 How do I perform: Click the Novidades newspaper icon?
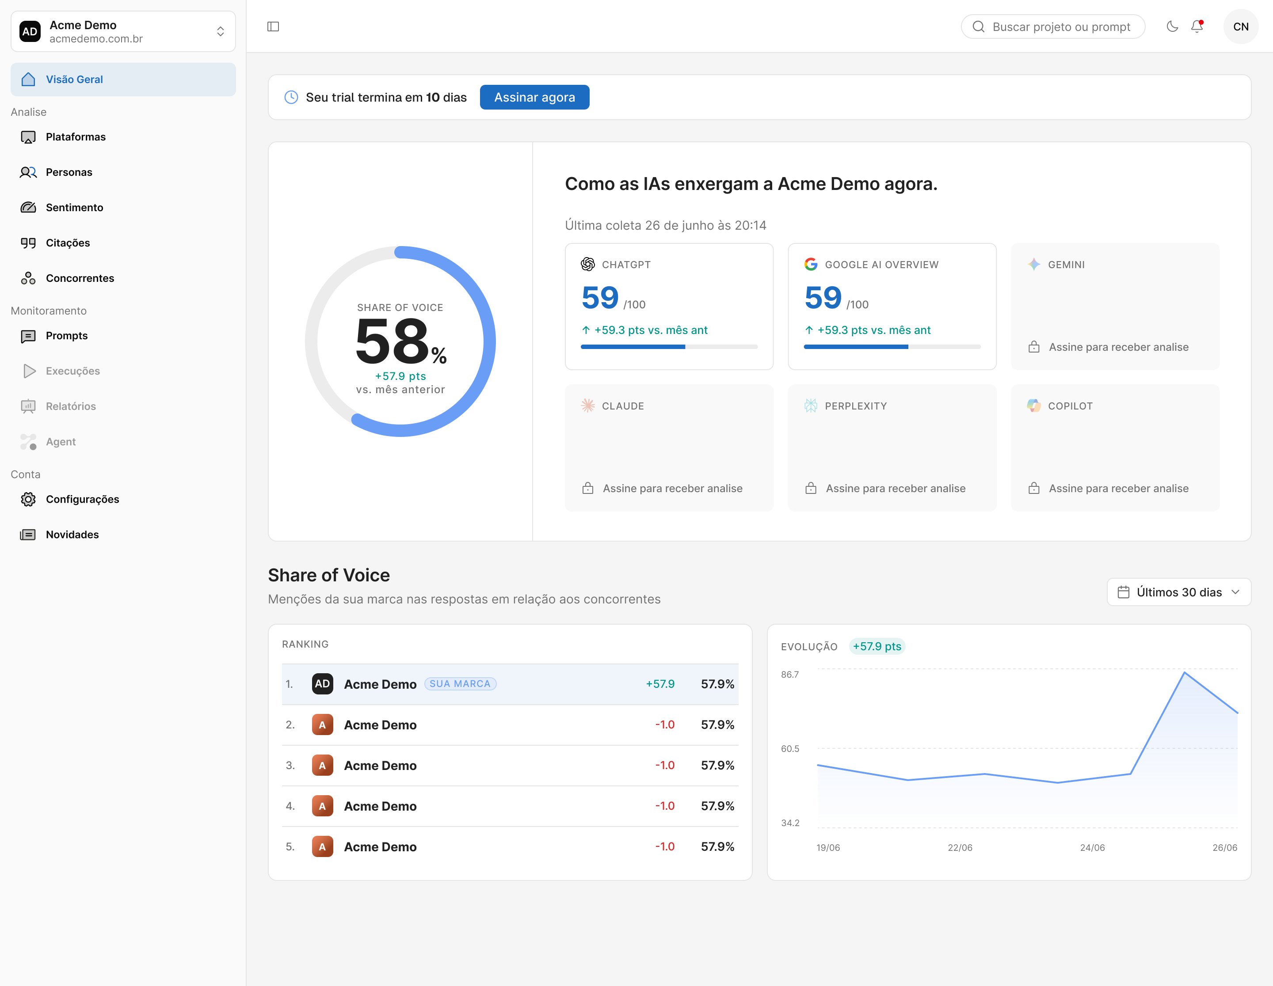pos(28,535)
